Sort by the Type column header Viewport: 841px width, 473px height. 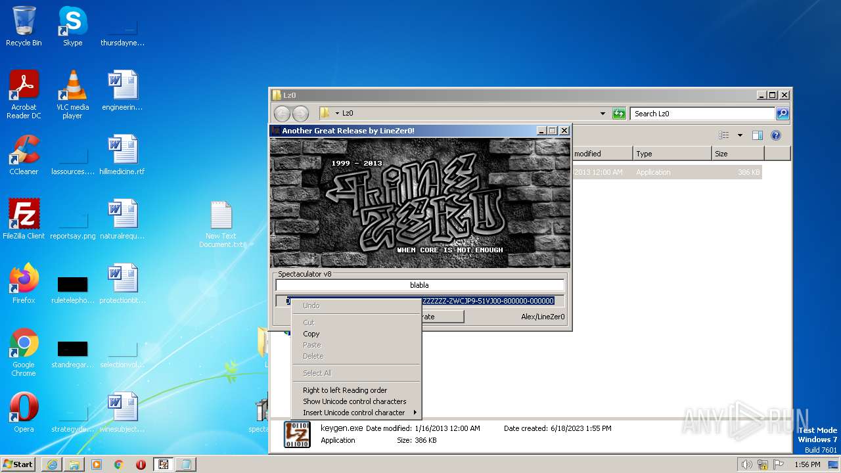(x=672, y=154)
